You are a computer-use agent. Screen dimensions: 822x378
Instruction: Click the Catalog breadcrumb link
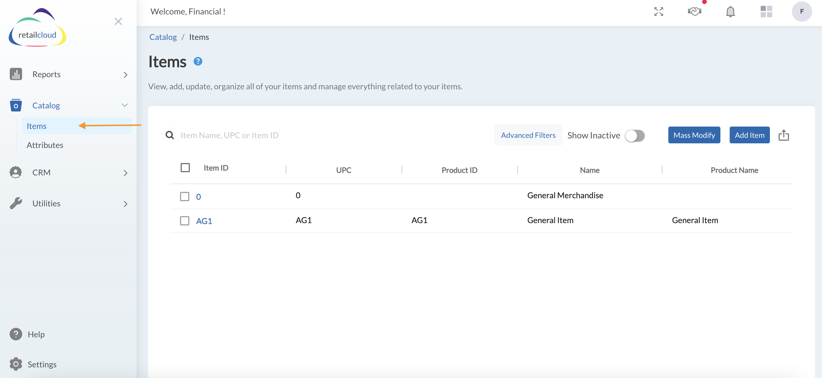[x=163, y=37]
